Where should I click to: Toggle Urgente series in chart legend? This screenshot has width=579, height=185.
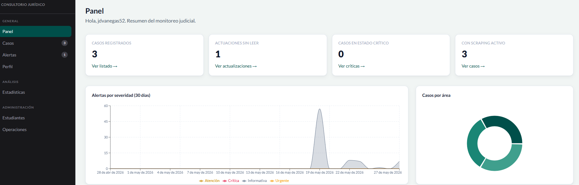pyautogui.click(x=279, y=181)
